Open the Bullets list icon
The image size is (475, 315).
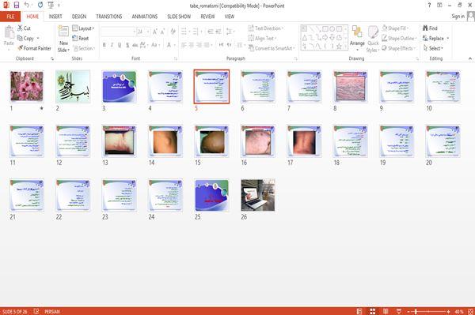[x=184, y=32]
